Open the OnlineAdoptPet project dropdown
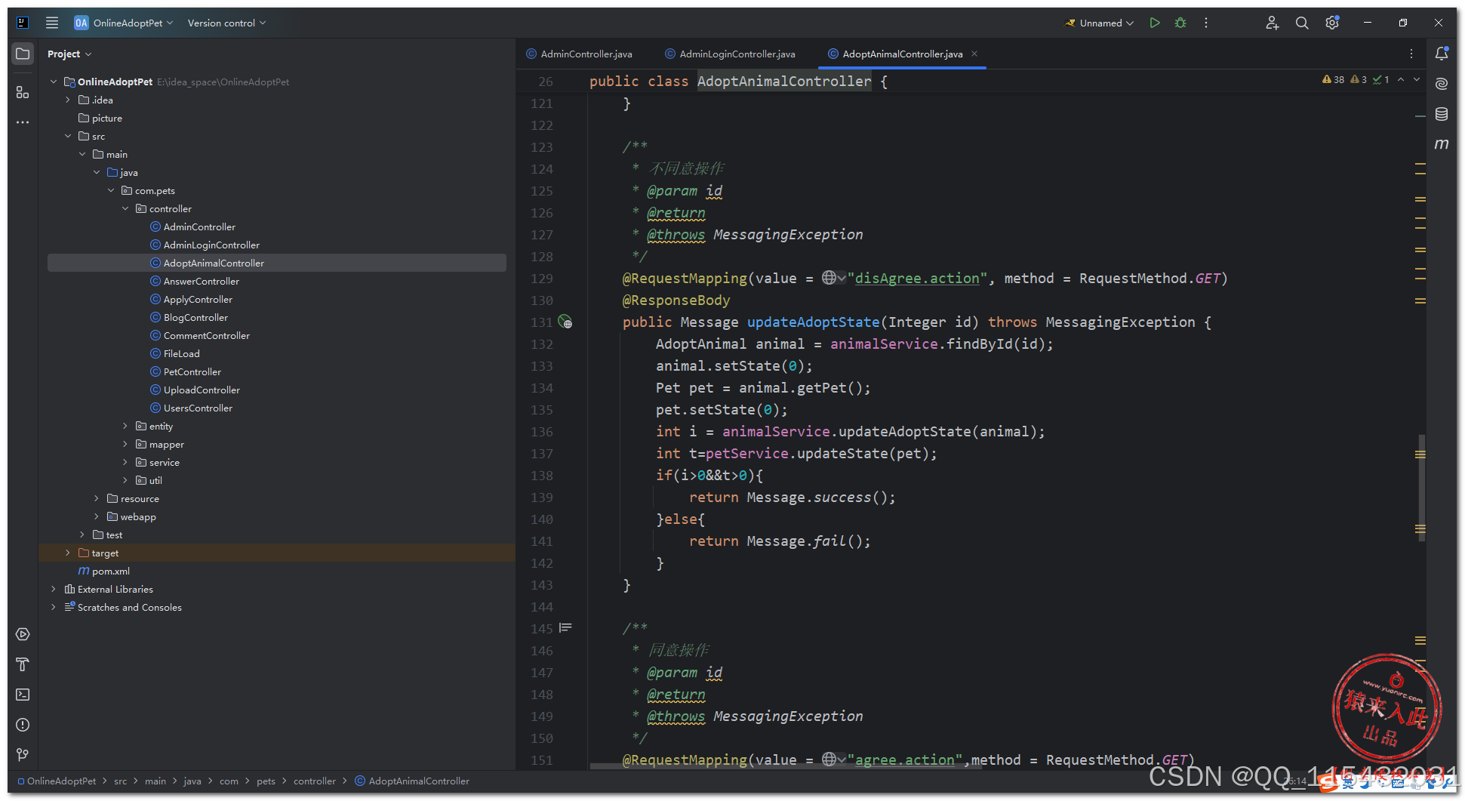This screenshot has height=801, width=1465. 124,23
